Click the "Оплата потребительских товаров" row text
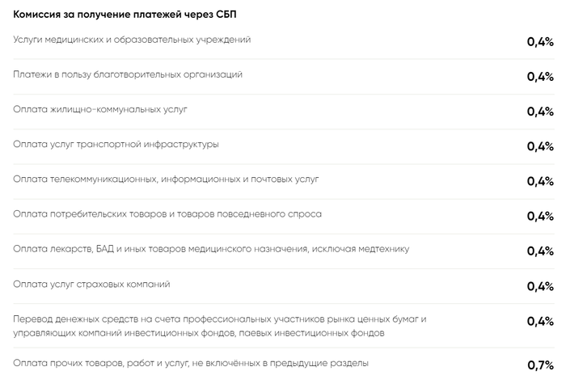The image size is (566, 388). point(167,213)
